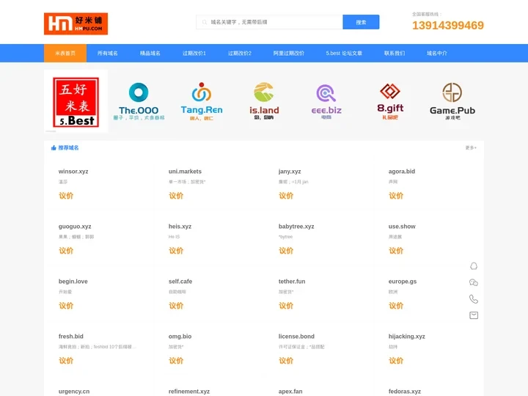Open the apex.fan domain link
This screenshot has width=528, height=396.
tap(290, 392)
